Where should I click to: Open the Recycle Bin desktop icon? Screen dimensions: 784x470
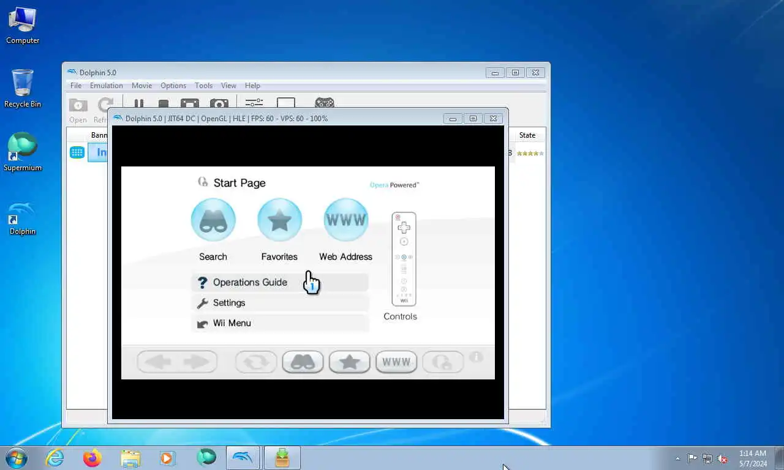coord(23,89)
